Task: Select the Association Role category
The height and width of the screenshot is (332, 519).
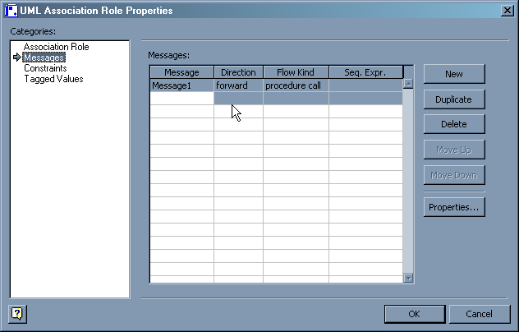Action: [56, 47]
